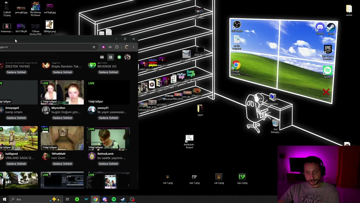The width and height of the screenshot is (360, 203).
Task: Select the masaüstü computer icon on desktop
Action: 273,100
